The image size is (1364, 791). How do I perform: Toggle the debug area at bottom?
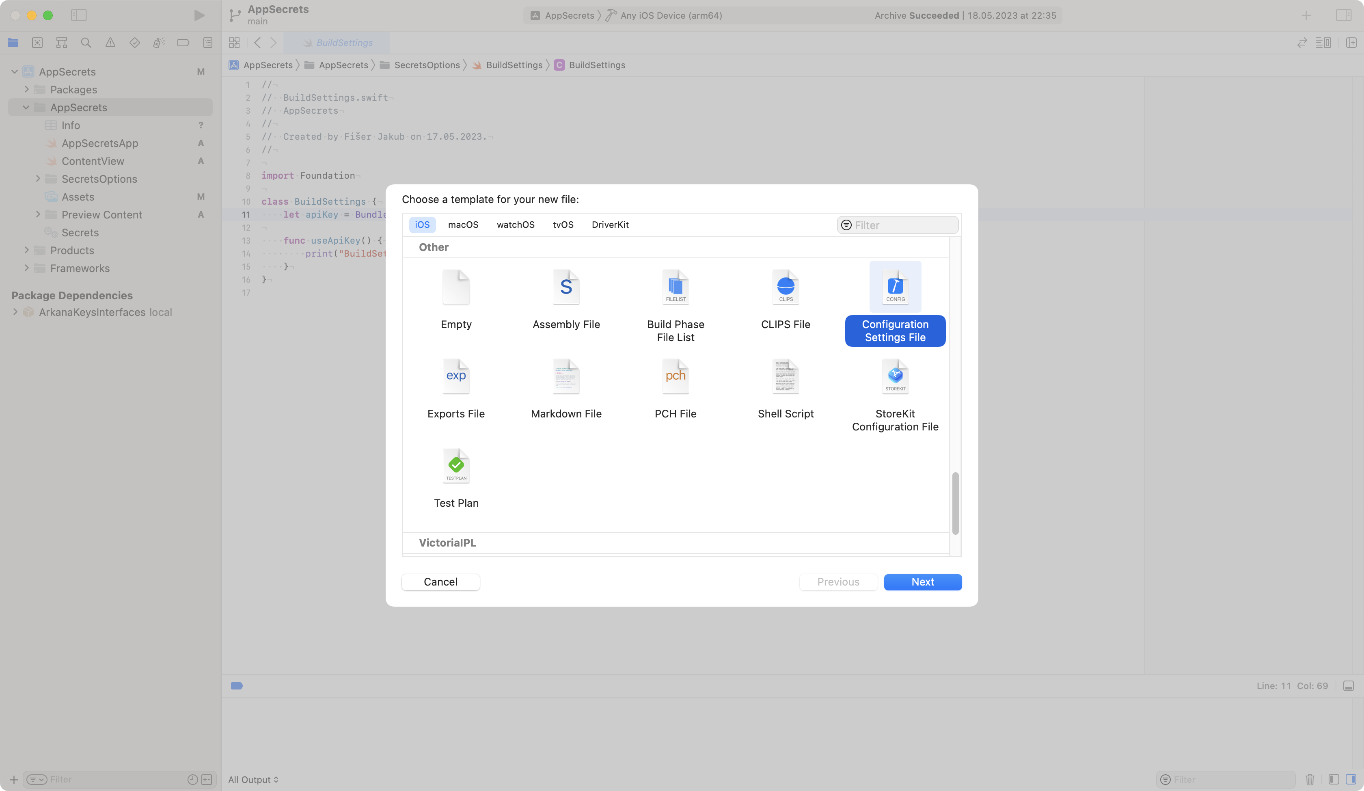(x=1348, y=686)
